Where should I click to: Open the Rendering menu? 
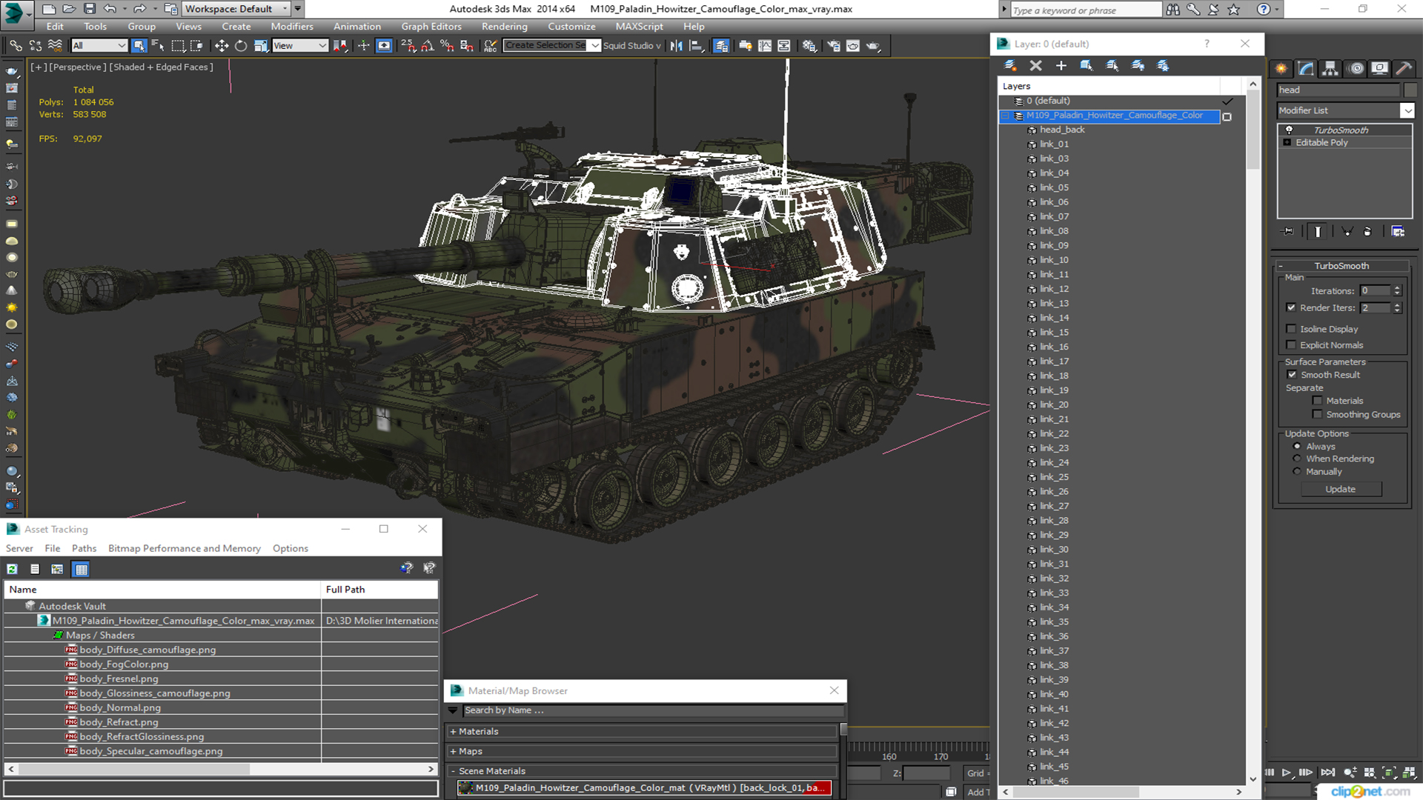coord(505,27)
